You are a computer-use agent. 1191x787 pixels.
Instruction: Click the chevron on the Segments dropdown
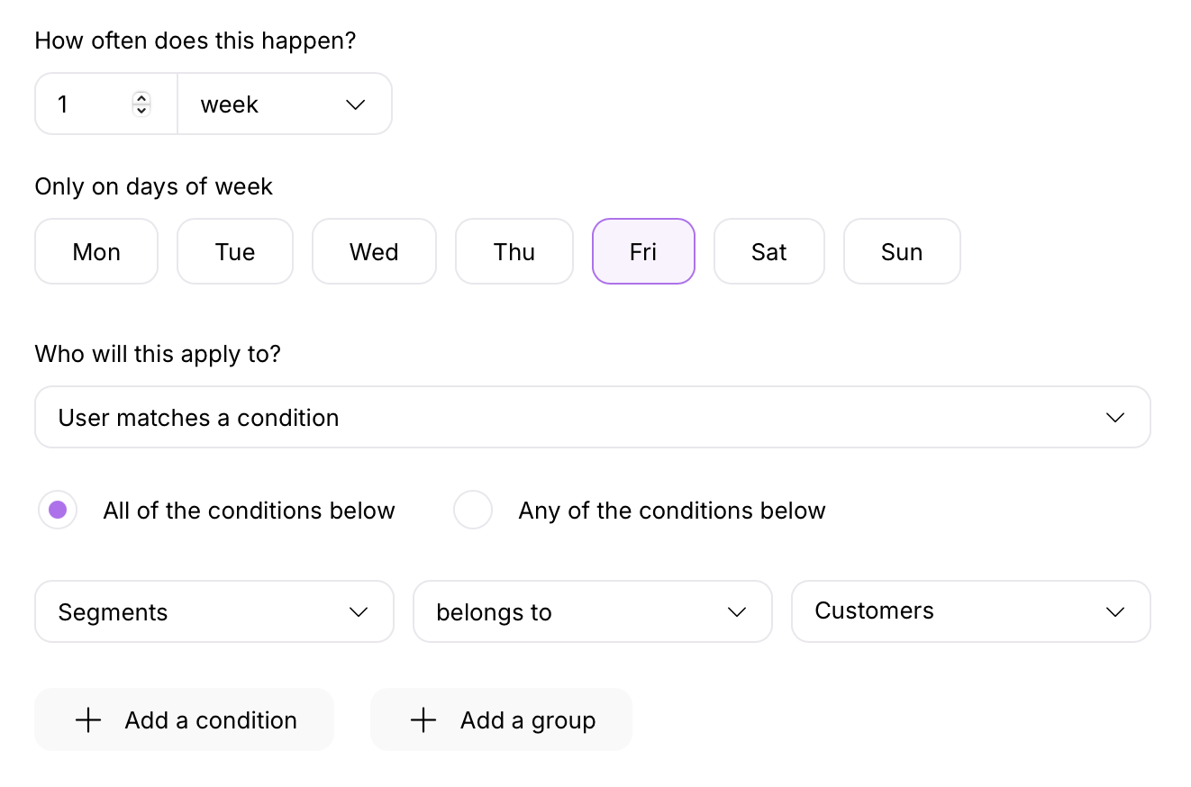pyautogui.click(x=358, y=611)
